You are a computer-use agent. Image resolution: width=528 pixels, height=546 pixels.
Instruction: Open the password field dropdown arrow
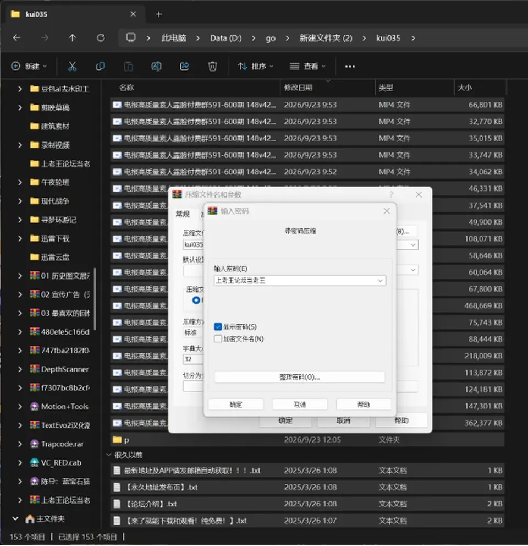point(380,281)
